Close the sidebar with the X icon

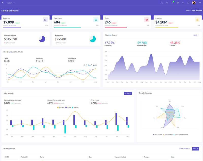point(2,3)
